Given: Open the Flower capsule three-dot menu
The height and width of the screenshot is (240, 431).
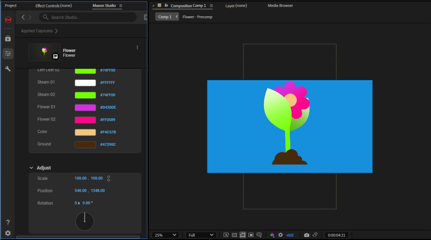Looking at the screenshot, I should tap(137, 48).
